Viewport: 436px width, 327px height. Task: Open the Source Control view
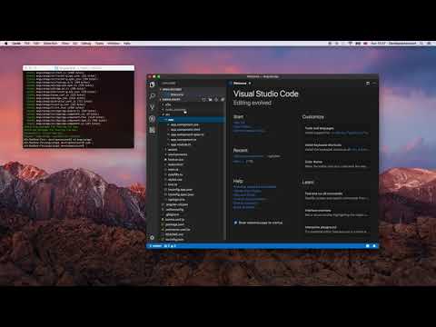click(153, 107)
